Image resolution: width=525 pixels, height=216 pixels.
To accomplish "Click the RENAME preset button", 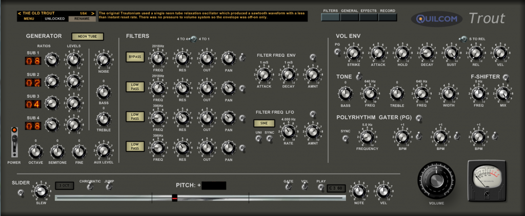I will click(82, 18).
